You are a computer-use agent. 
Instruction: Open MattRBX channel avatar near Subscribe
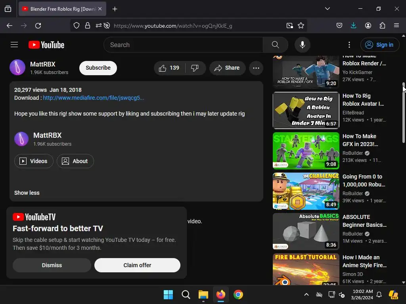pos(17,67)
